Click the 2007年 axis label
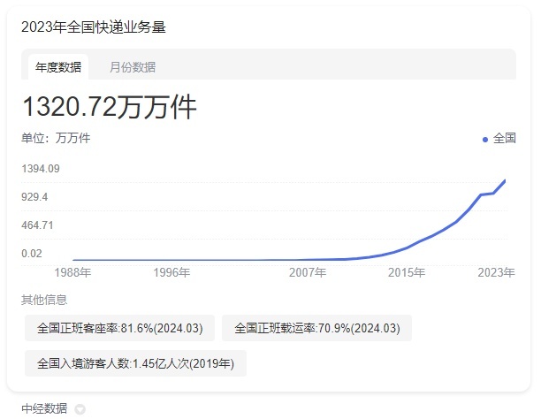This screenshot has height=419, width=541. (x=308, y=272)
